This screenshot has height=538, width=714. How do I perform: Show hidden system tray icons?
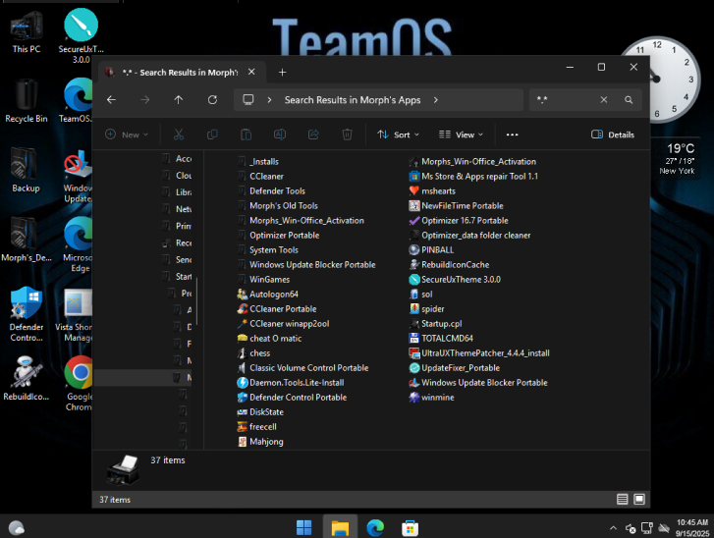[613, 528]
